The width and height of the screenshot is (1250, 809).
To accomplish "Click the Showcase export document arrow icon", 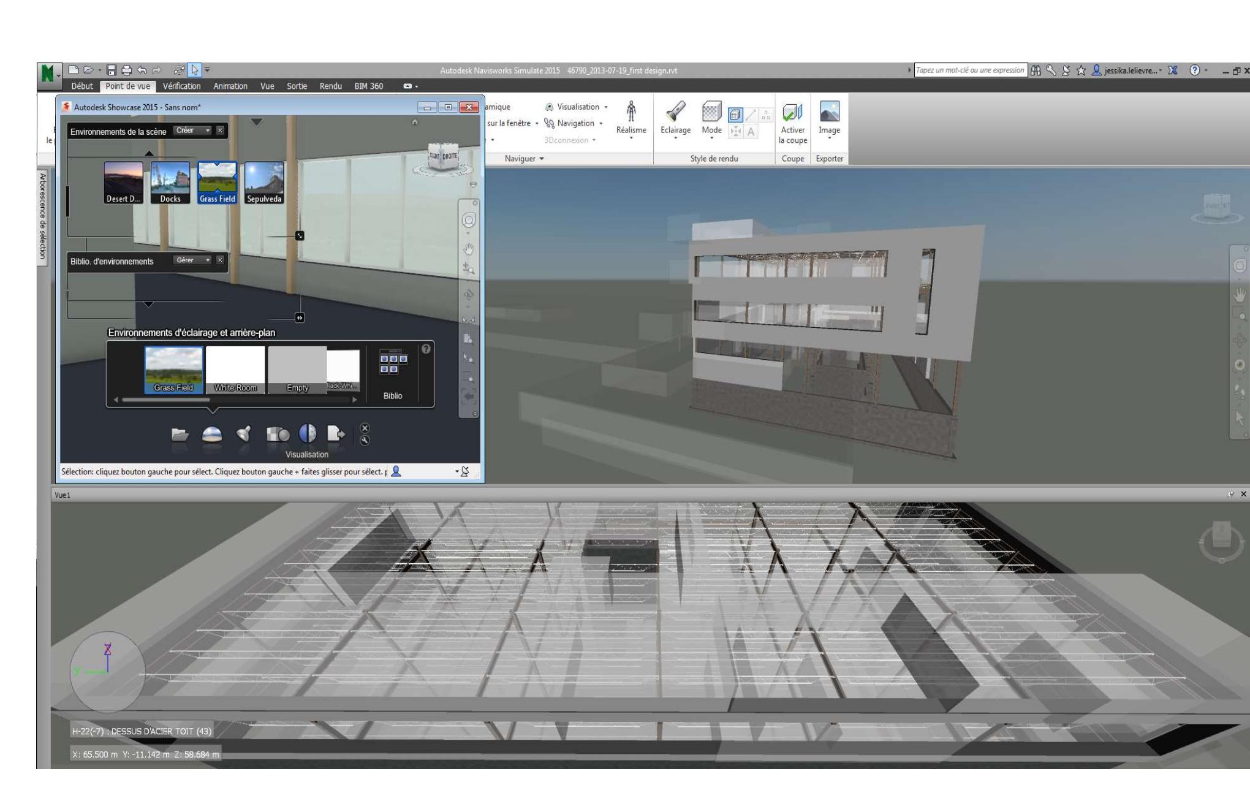I will (336, 435).
